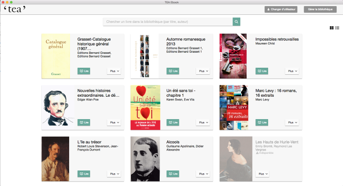Click title 'Un été sans toi - chapitre 1'
This screenshot has width=343, height=186.
point(181,93)
